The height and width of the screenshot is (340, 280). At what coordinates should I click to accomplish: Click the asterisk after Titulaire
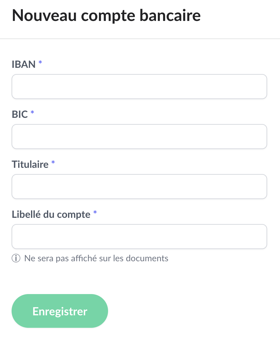pyautogui.click(x=53, y=163)
